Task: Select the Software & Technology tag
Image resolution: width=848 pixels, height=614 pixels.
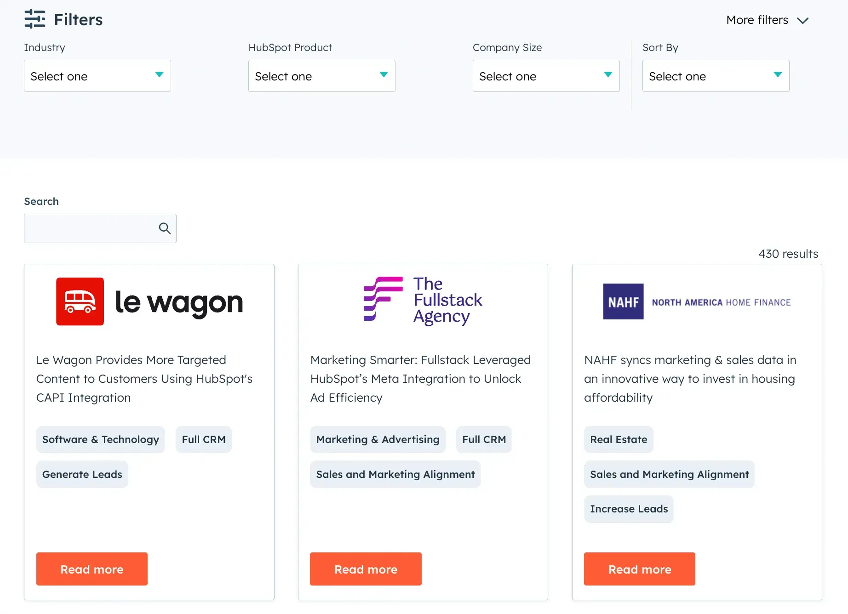Action: click(101, 439)
